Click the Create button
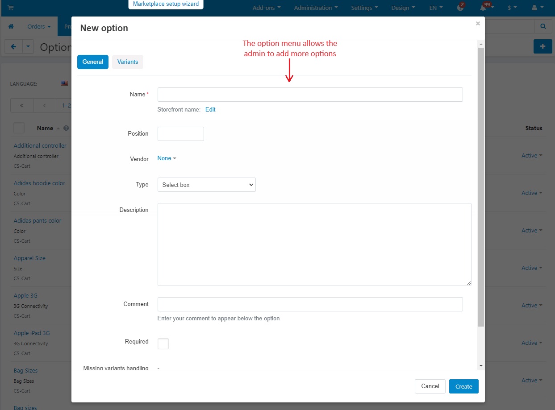 coord(464,386)
